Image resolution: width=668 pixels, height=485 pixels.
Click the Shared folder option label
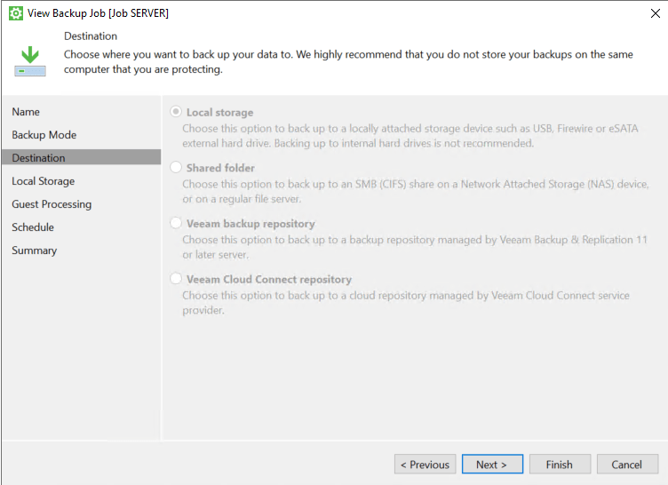(x=220, y=168)
